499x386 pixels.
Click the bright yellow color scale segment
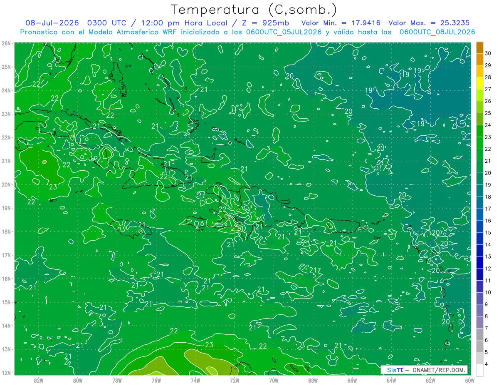point(479,84)
